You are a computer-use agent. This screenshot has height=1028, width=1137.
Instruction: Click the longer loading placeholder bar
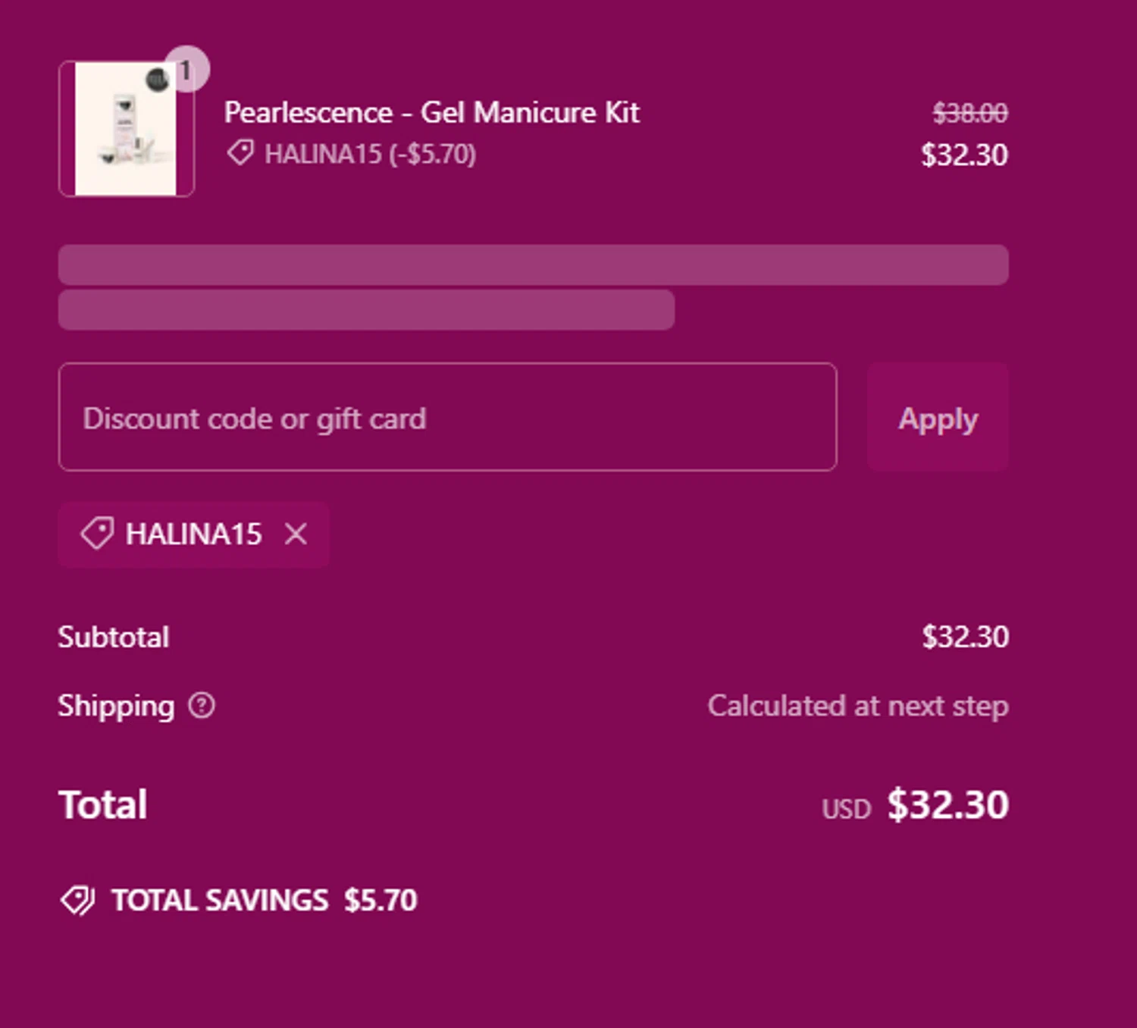click(533, 265)
